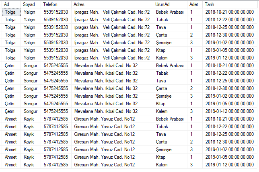Select Ahmet's Tava product cell
The height and width of the screenshot is (172, 259).
pyautogui.click(x=170, y=134)
